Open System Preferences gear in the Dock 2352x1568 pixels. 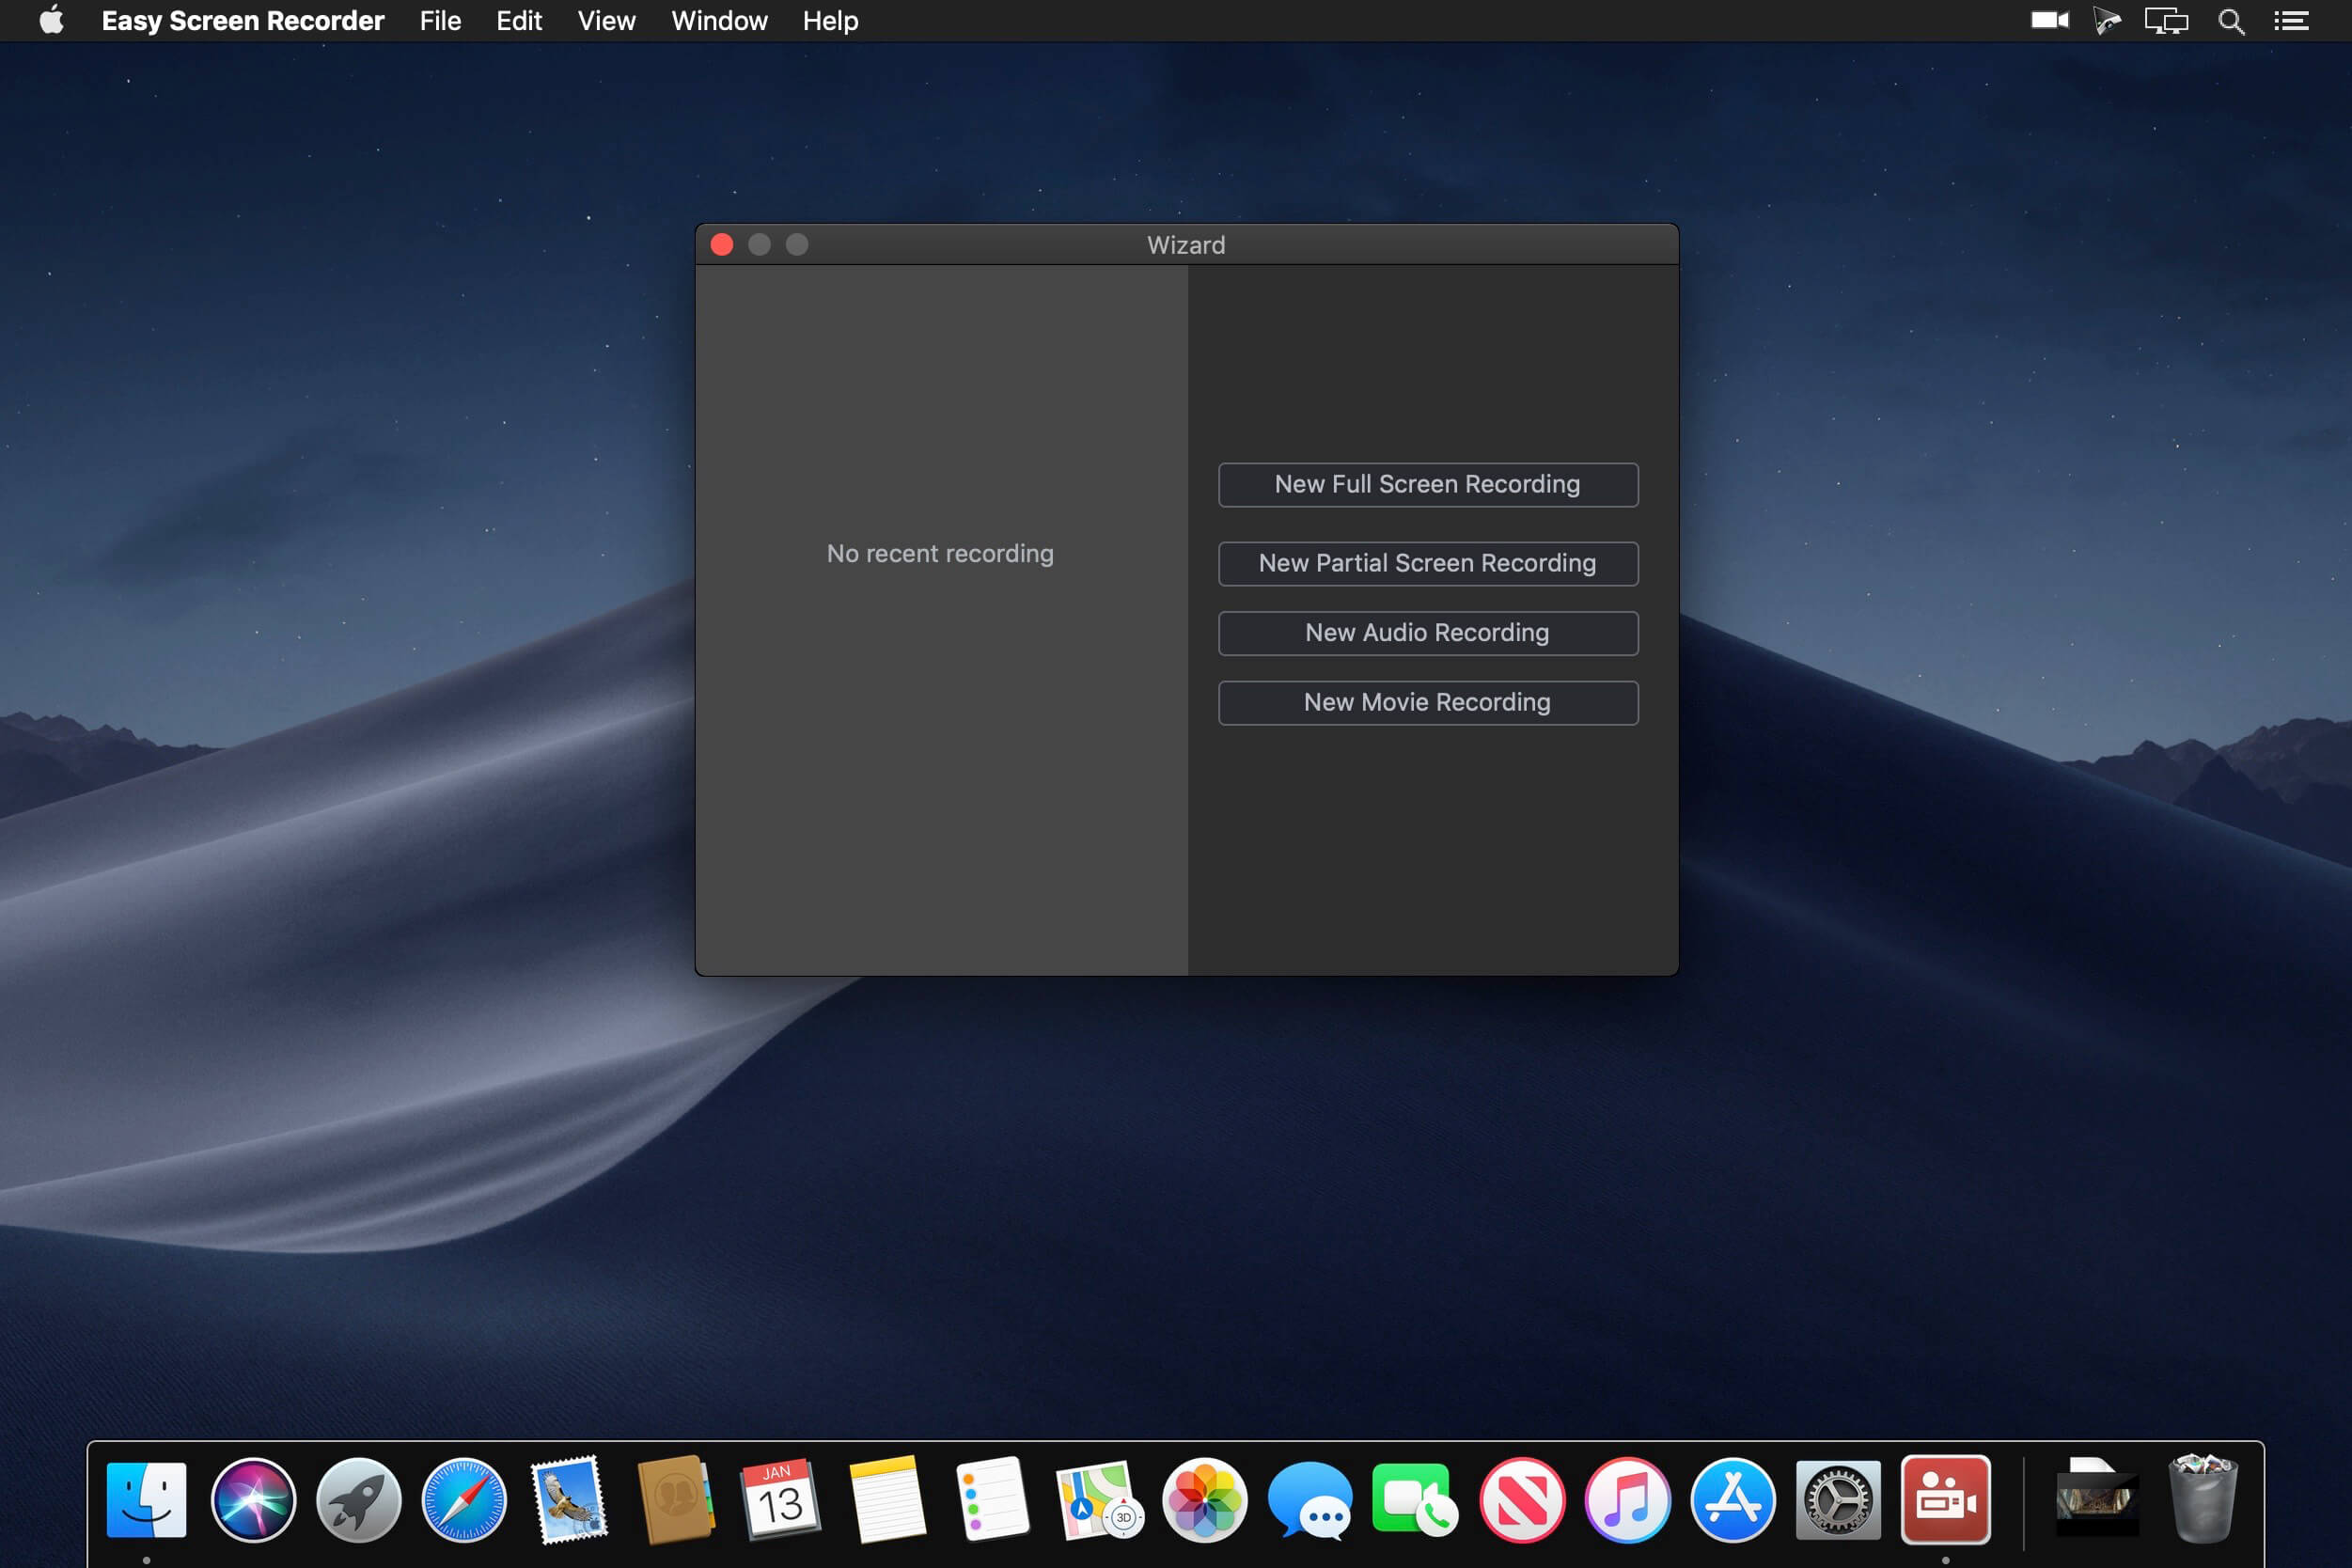pyautogui.click(x=1838, y=1500)
